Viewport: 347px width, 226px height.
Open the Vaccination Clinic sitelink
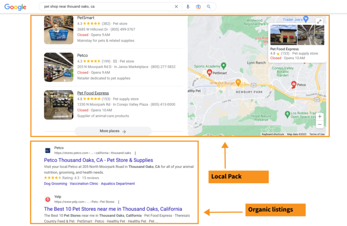(84, 184)
